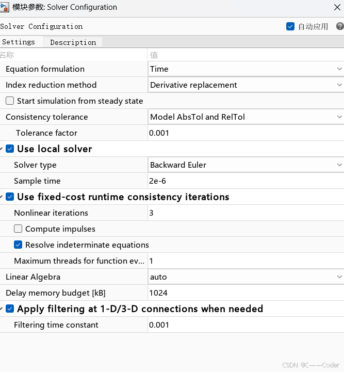Expand the Consistency tolerance dropdown
Image resolution: width=344 pixels, height=372 pixels.
(245, 117)
